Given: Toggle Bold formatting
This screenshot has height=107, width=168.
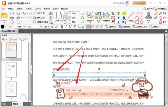Looking at the screenshot, I should [x=62, y=27].
